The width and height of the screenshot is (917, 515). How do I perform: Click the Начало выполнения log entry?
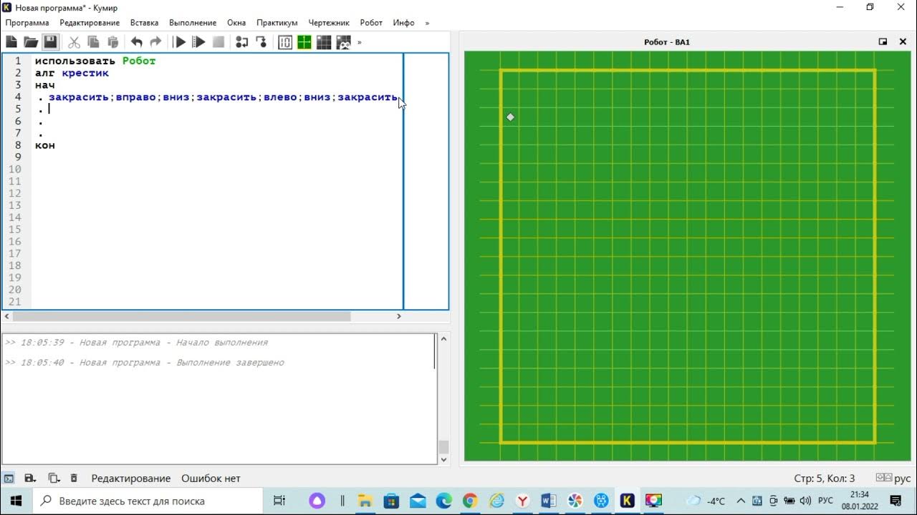tap(136, 343)
